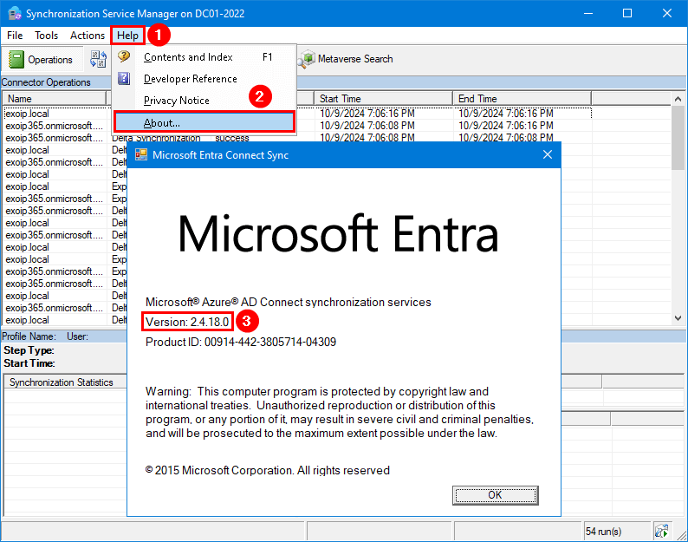
Task: Maximize the Synchronization Service Manager window
Action: [x=627, y=13]
